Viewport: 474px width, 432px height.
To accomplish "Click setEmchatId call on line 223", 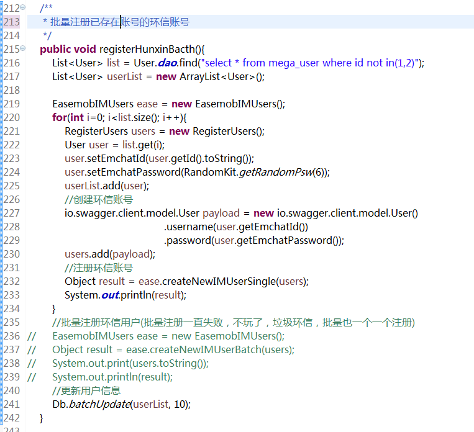I will [x=116, y=159].
